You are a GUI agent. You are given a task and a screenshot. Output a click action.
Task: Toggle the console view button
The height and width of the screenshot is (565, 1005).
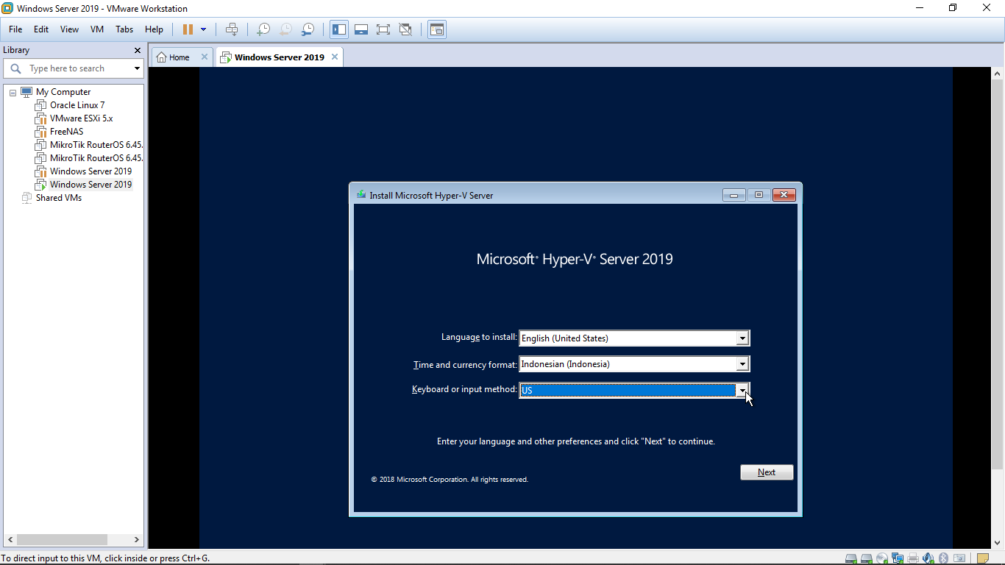pyautogui.click(x=437, y=29)
